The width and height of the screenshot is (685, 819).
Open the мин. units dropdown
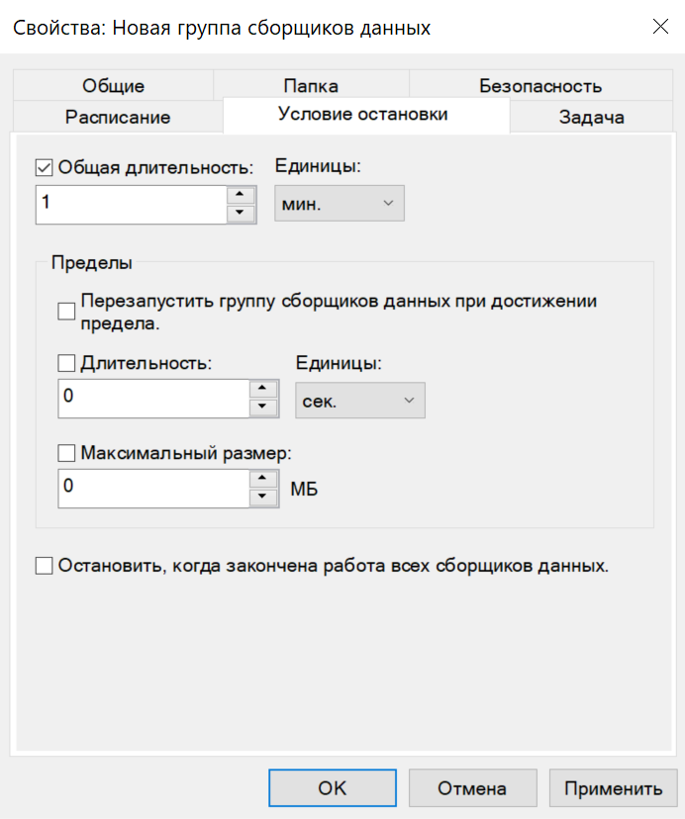339,204
